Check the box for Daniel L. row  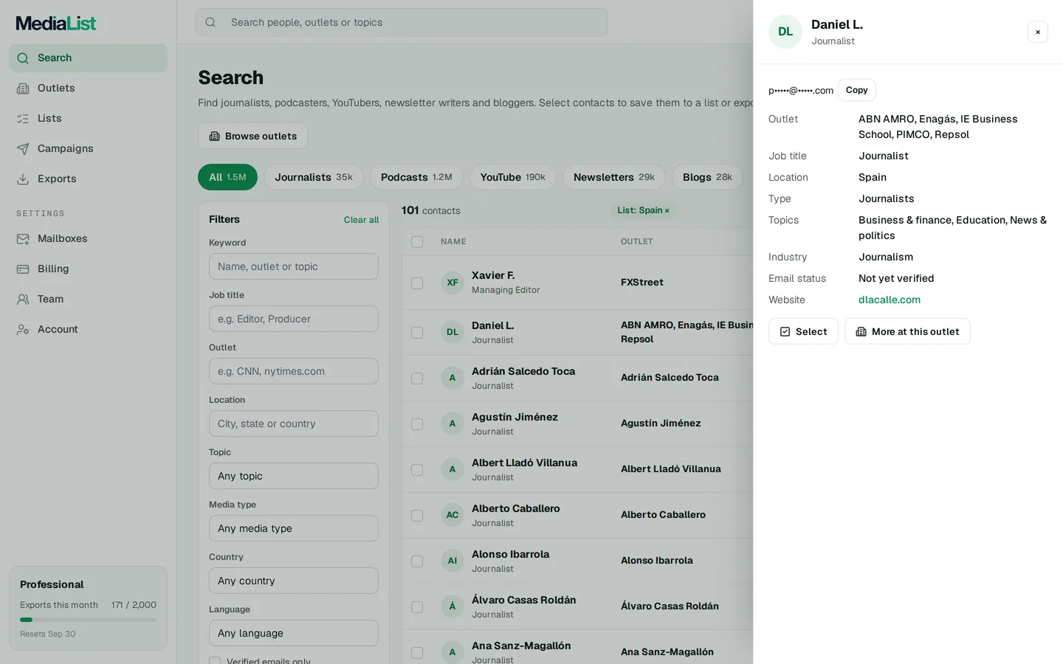tap(417, 333)
